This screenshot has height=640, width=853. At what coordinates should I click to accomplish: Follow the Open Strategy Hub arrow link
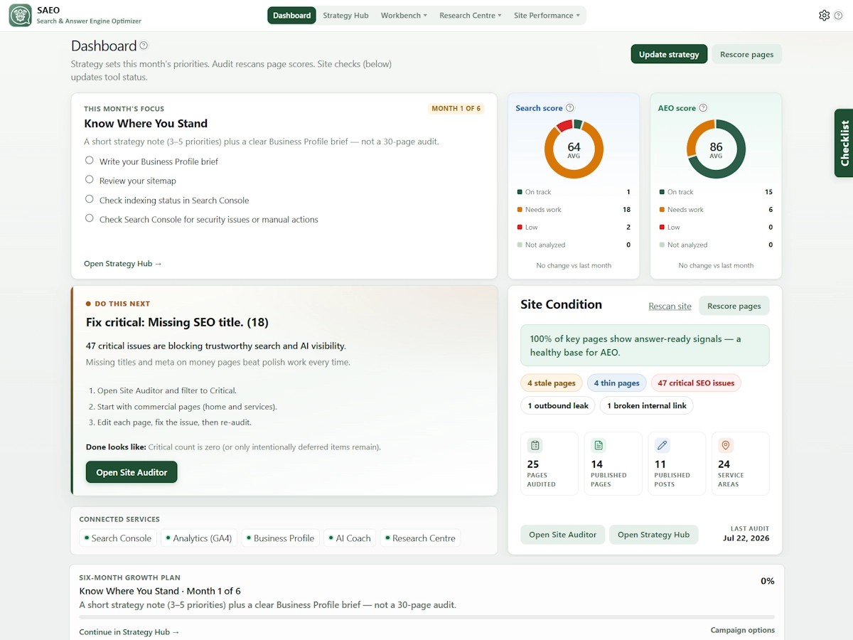pos(123,264)
